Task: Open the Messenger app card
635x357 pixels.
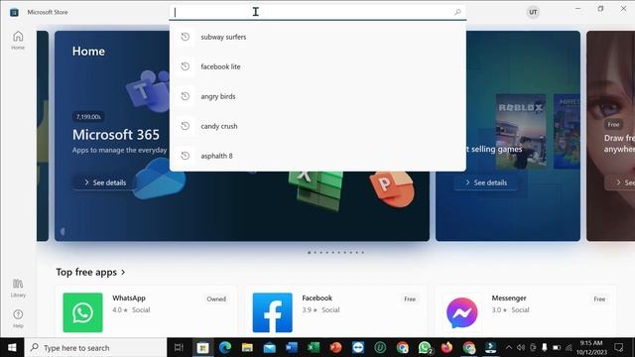Action: tap(525, 311)
